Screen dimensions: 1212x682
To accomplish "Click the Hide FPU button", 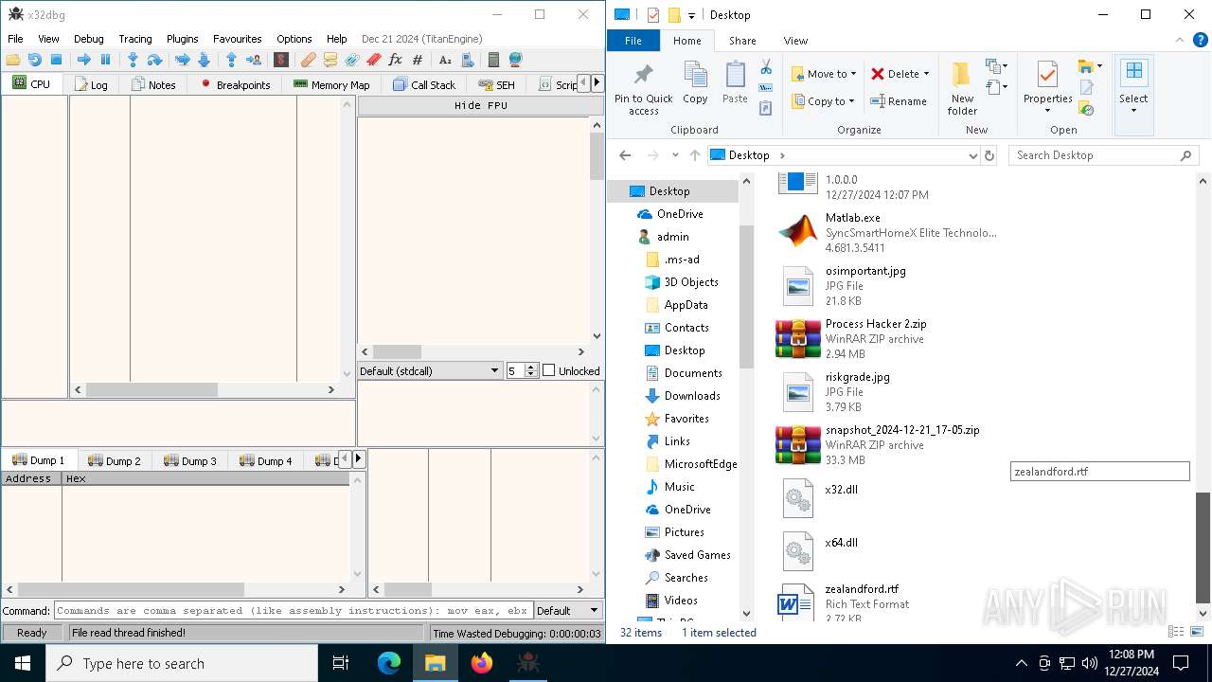I will pos(480,105).
